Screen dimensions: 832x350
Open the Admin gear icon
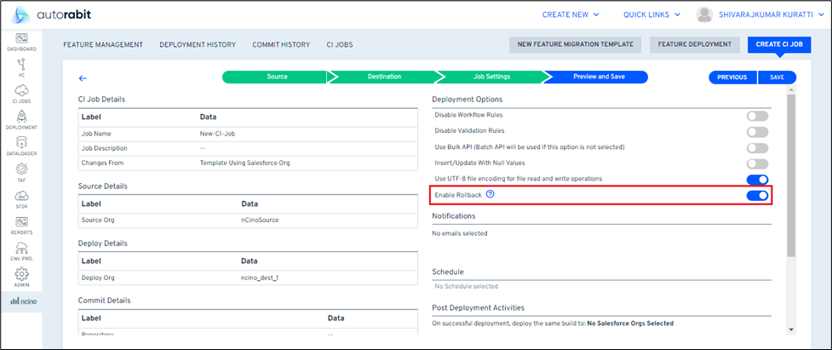[20, 275]
